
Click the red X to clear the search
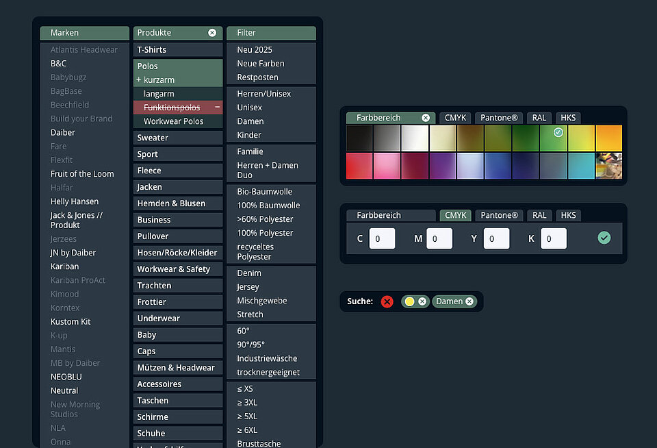[387, 301]
